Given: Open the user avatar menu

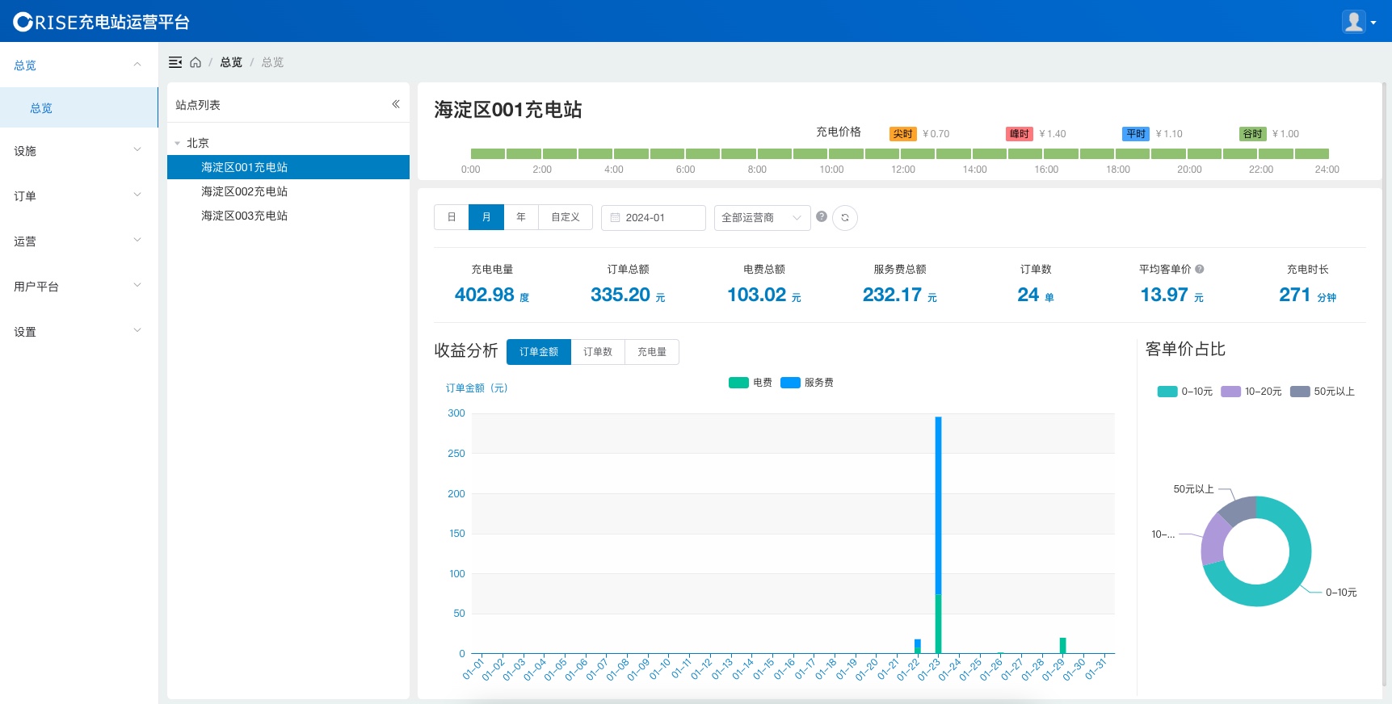Looking at the screenshot, I should 1354,22.
